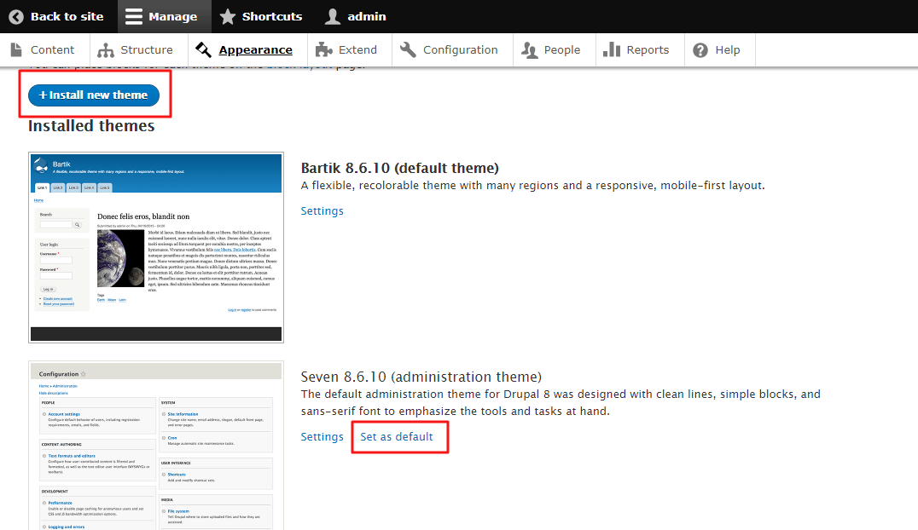918x530 pixels.
Task: Click the People users icon
Action: coord(529,50)
